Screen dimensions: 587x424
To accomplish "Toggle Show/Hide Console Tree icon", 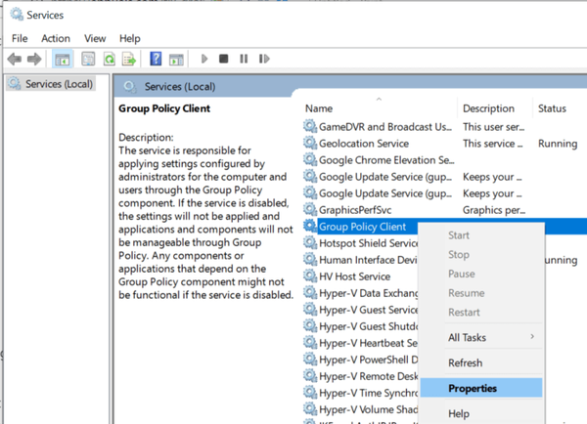I will 63,59.
